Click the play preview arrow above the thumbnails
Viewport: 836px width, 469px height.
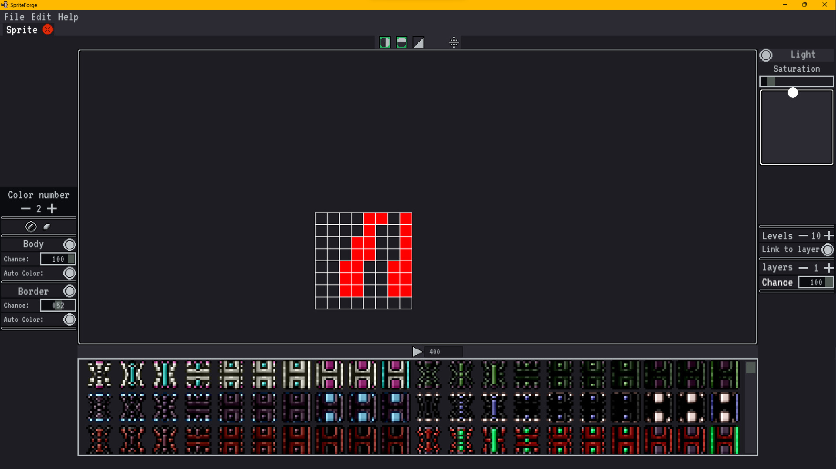[x=418, y=352]
